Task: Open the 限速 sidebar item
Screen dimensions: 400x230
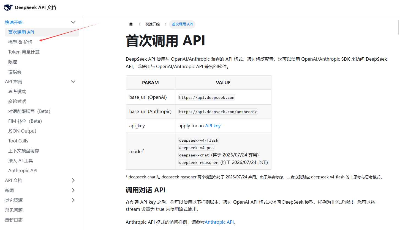Action: (13, 62)
